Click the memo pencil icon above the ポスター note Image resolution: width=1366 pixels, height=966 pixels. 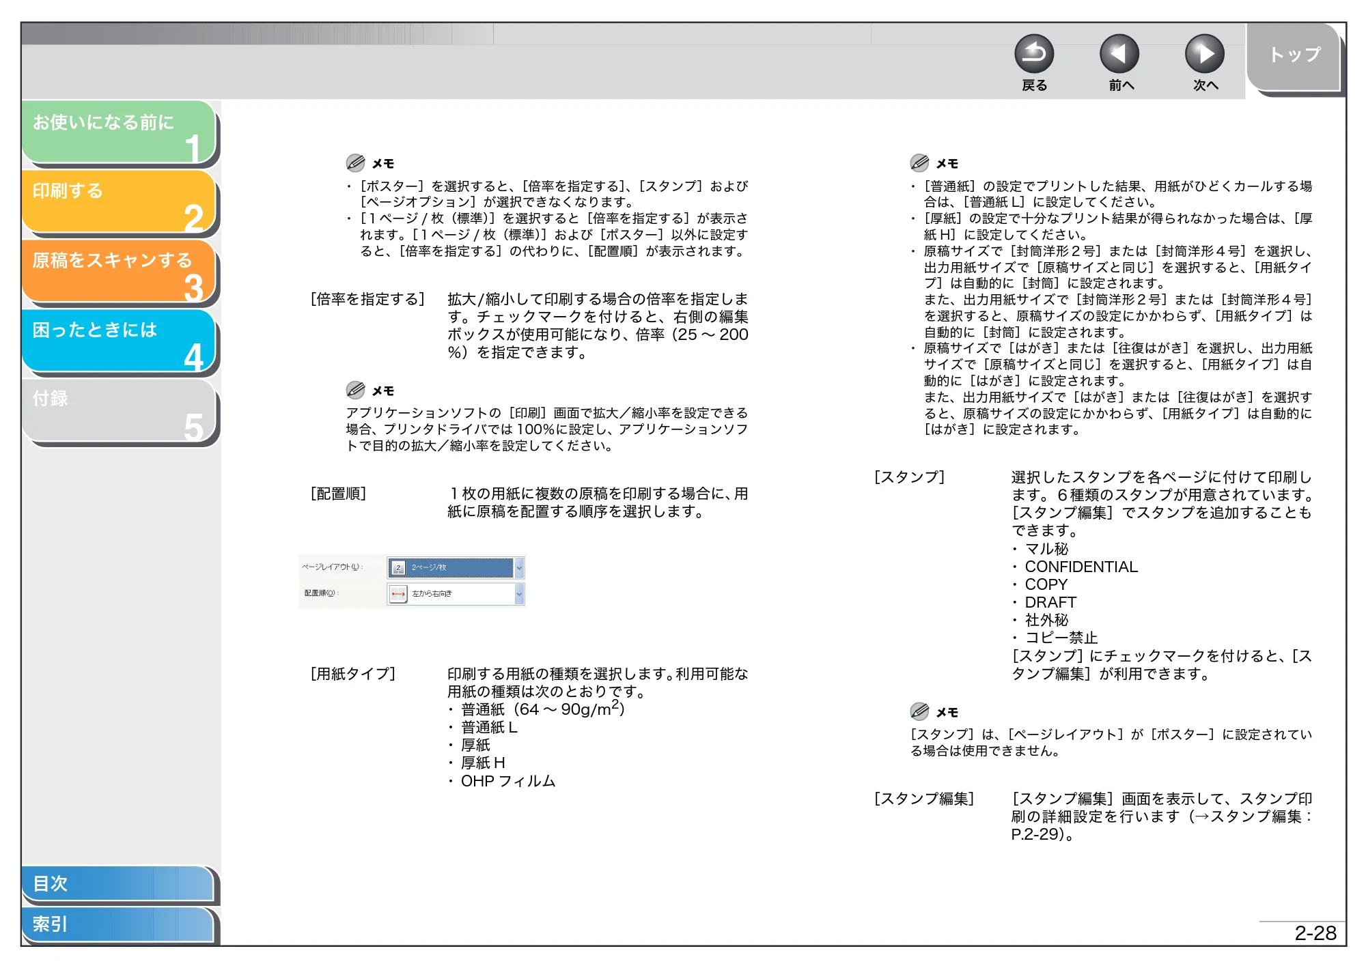pos(355,162)
